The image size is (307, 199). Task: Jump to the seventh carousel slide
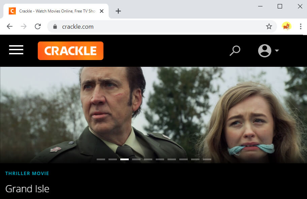pos(172,160)
